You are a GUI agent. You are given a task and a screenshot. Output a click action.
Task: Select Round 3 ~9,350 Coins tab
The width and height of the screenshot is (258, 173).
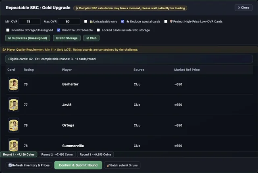pyautogui.click(x=95, y=154)
